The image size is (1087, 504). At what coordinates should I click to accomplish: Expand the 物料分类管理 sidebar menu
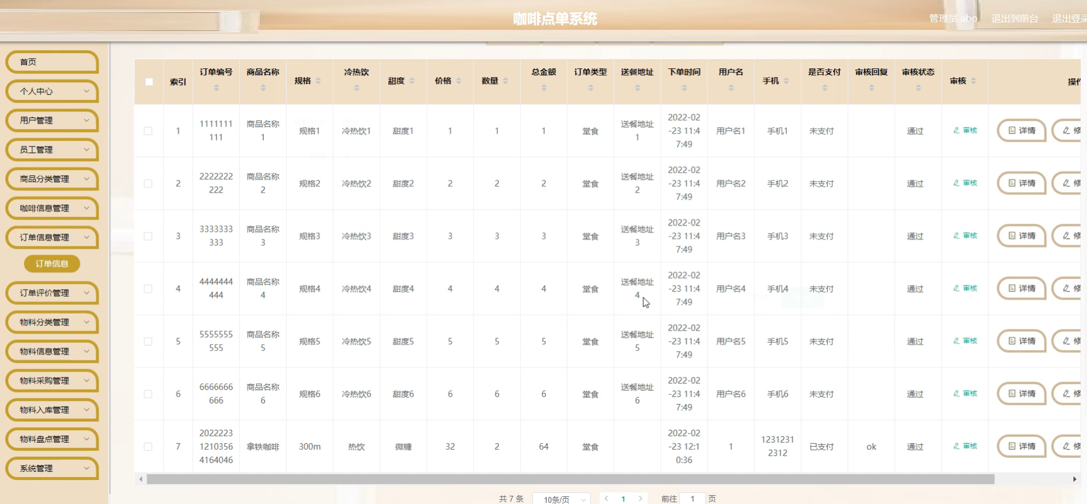click(52, 322)
